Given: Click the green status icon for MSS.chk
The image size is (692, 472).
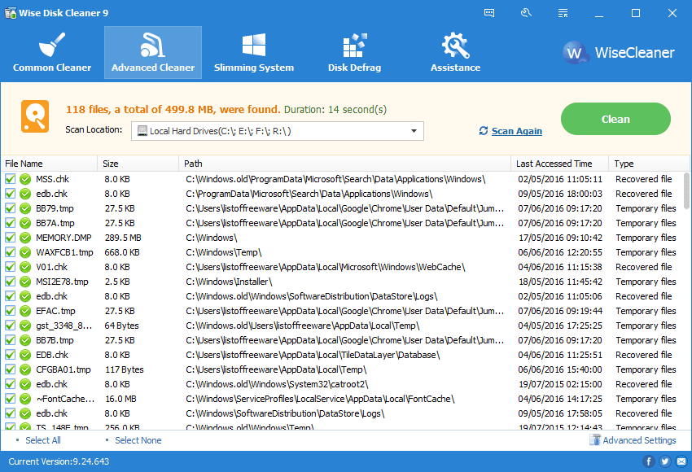Looking at the screenshot, I should click(25, 179).
